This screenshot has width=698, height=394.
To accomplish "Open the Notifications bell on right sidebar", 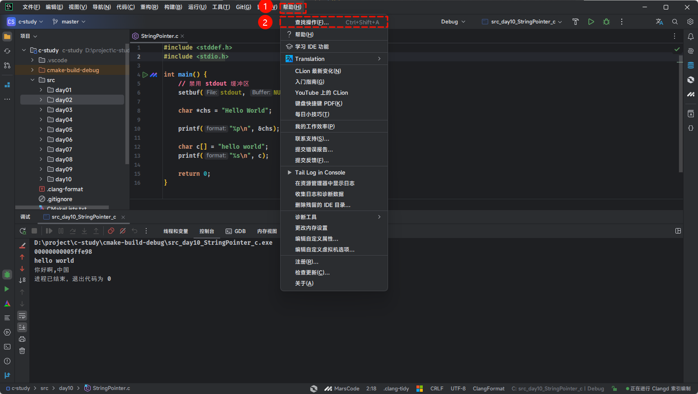I will (x=690, y=37).
